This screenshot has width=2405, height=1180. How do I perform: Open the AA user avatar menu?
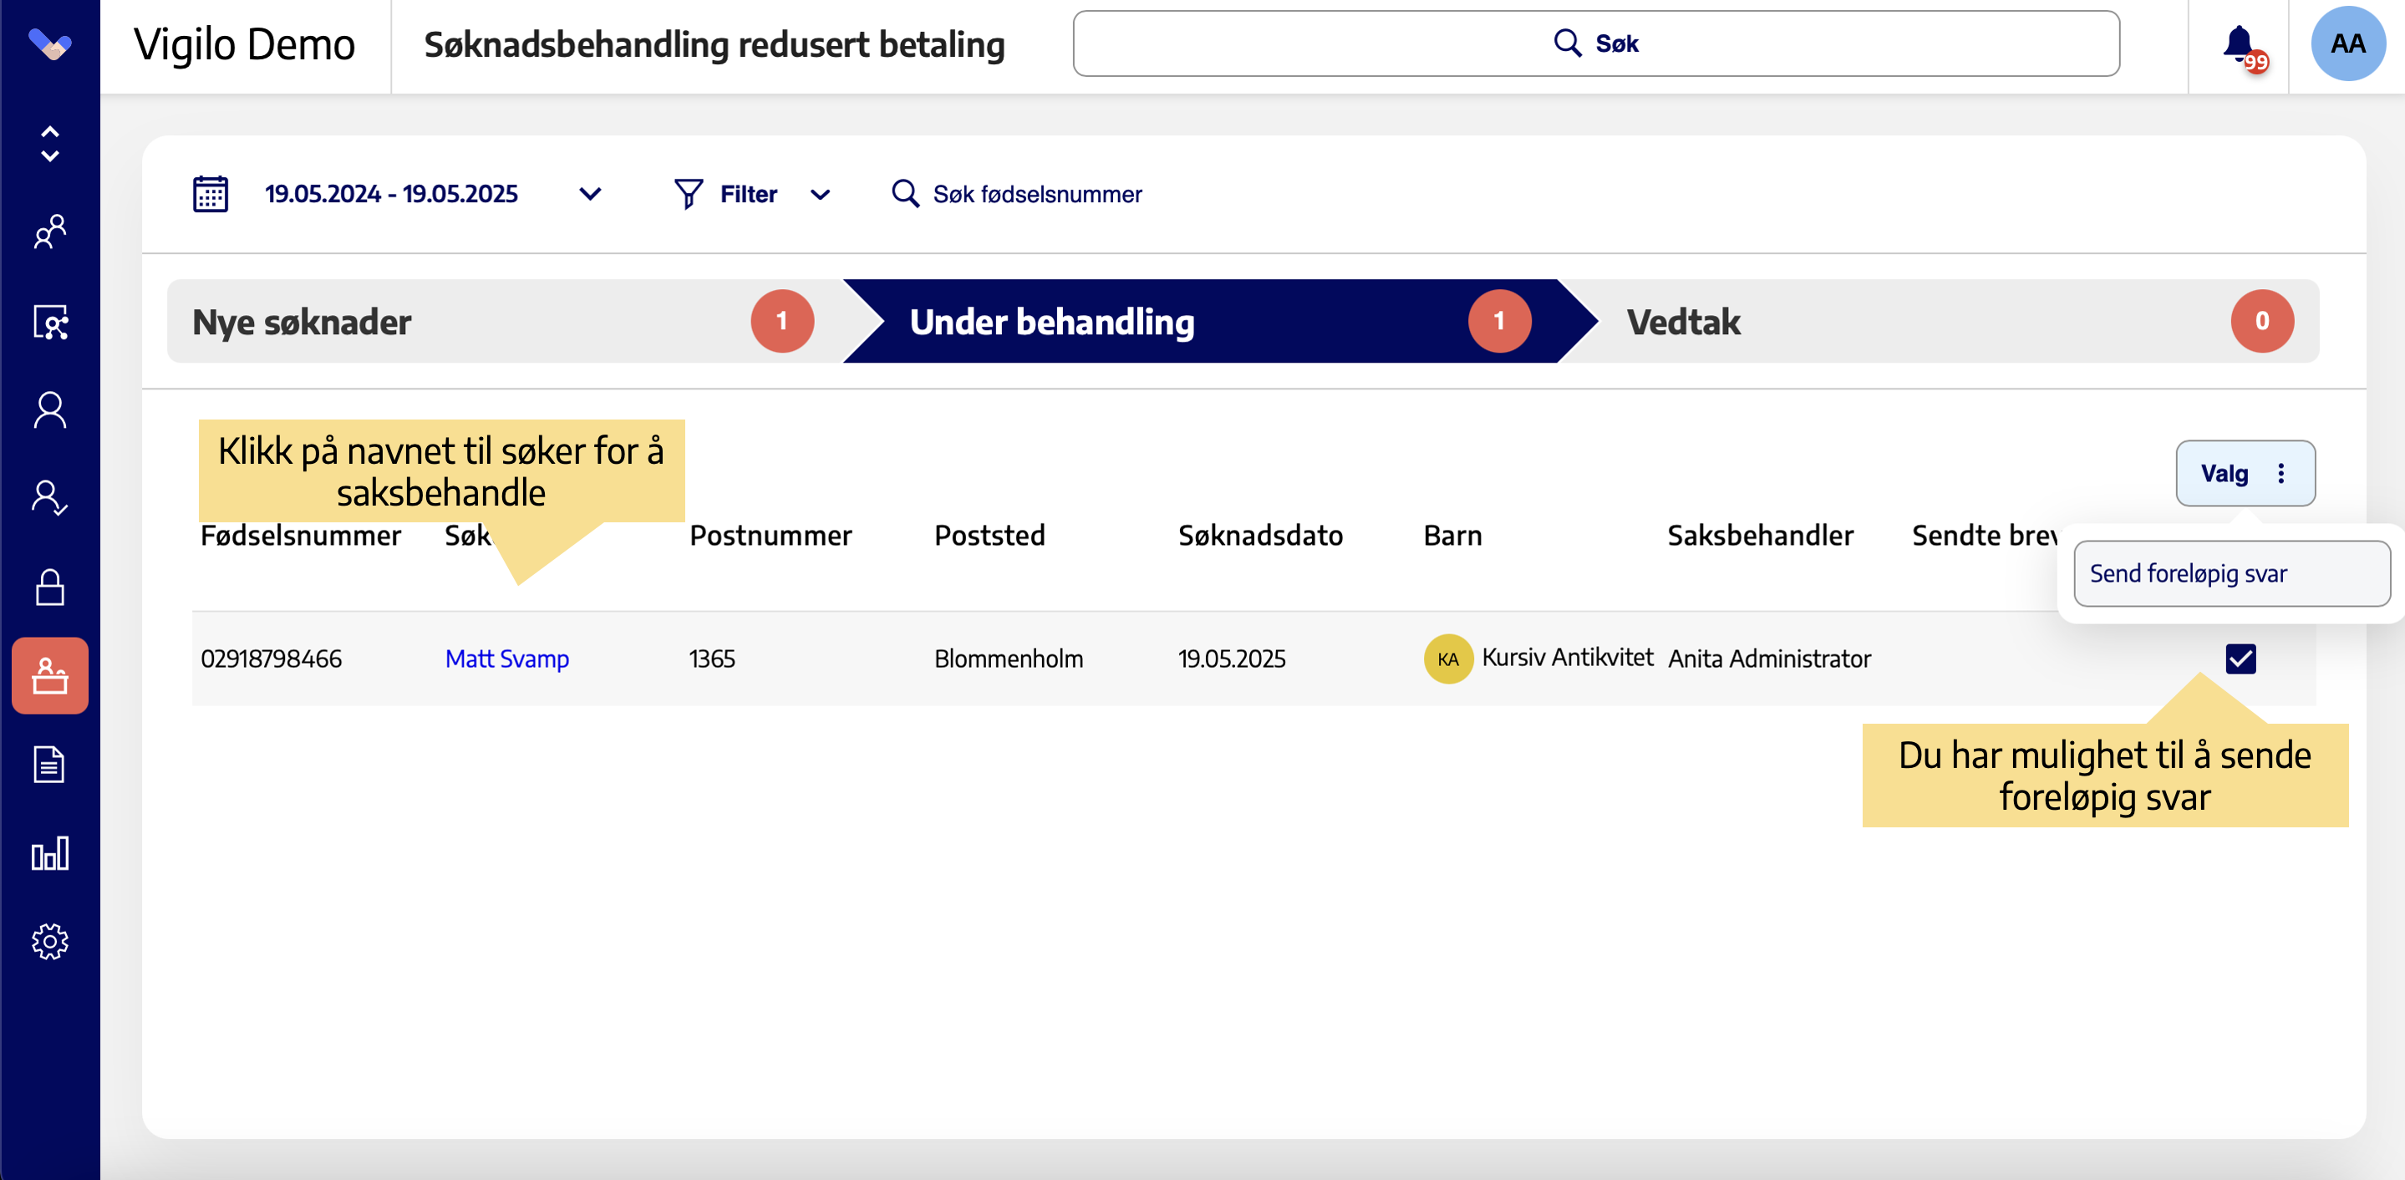pos(2347,44)
